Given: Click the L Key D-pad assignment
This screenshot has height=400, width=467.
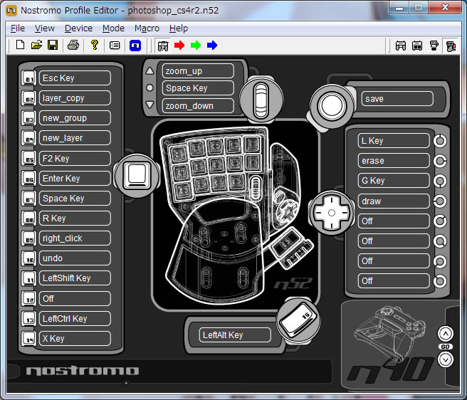Looking at the screenshot, I should click(394, 141).
